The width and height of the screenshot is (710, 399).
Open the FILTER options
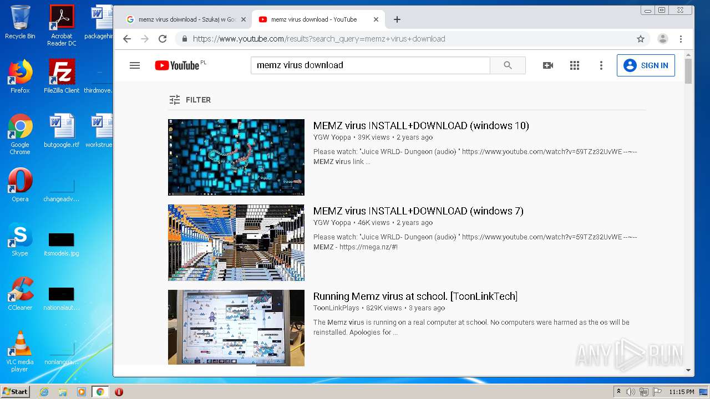click(190, 100)
